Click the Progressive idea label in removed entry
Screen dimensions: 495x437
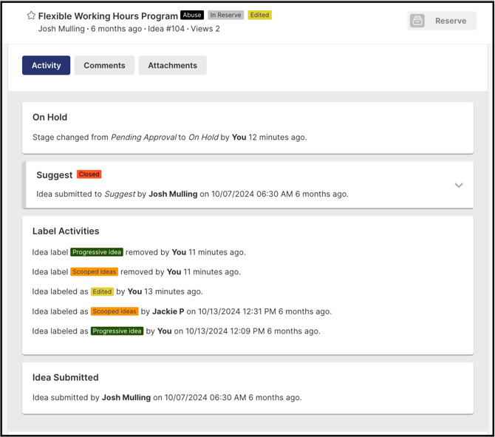pyautogui.click(x=97, y=252)
